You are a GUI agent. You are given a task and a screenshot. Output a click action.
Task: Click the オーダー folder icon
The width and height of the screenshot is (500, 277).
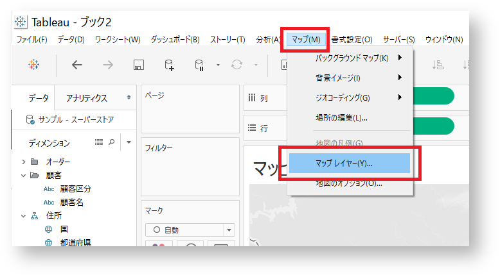click(35, 162)
